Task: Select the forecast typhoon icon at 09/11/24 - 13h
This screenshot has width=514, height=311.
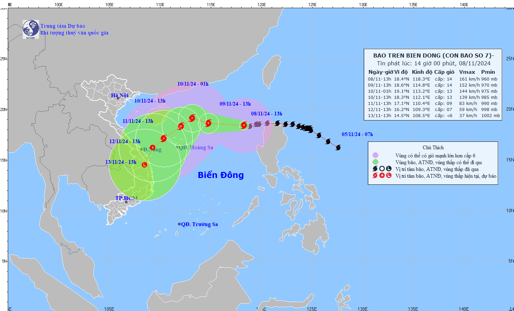Action: (x=208, y=124)
